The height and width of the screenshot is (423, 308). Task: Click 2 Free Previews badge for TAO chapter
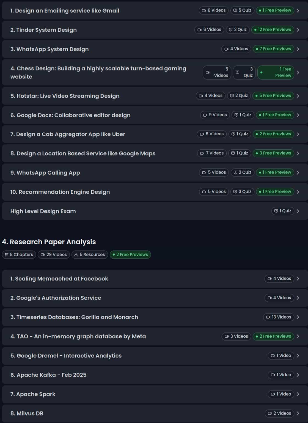274,336
